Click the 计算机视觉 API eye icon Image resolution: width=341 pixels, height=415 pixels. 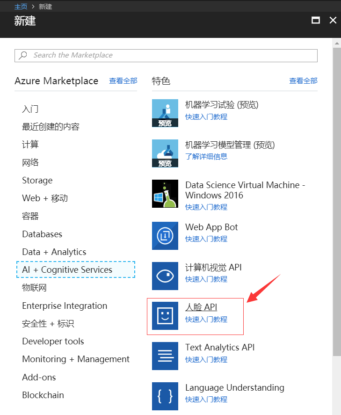pos(165,276)
